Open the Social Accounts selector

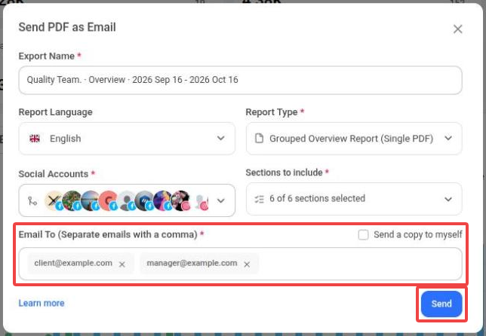(127, 200)
